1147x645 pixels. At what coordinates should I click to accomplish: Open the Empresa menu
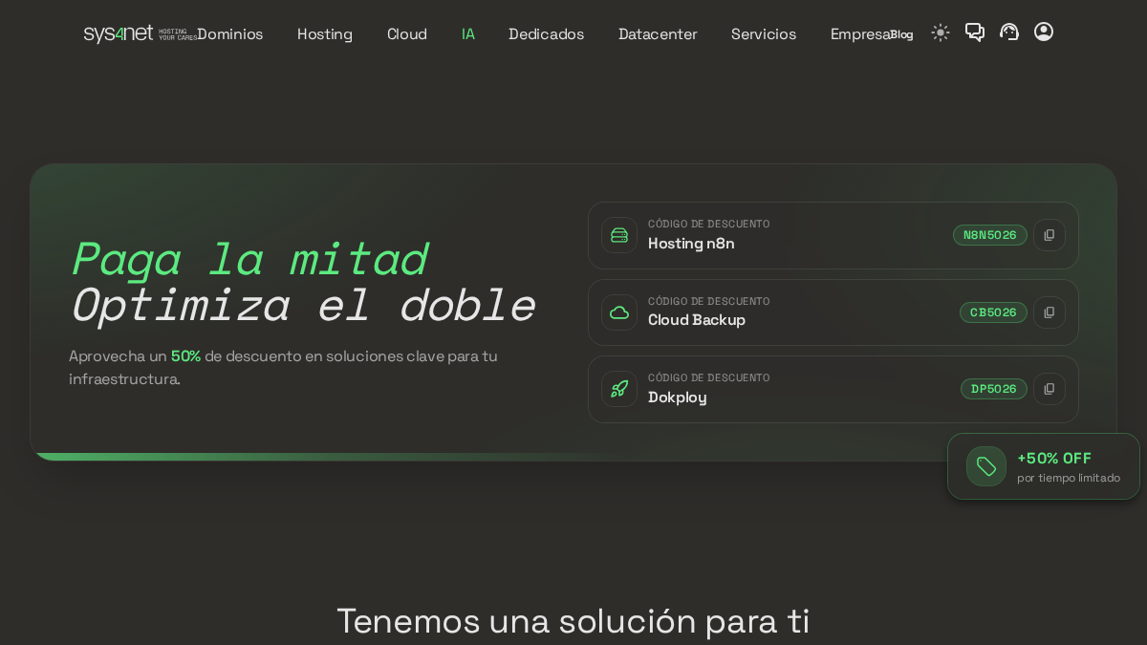click(860, 33)
